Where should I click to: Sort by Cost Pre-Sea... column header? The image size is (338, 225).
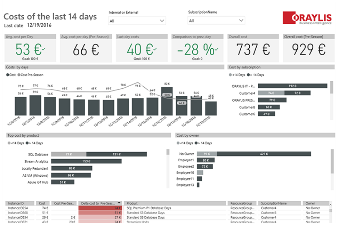pos(64,203)
